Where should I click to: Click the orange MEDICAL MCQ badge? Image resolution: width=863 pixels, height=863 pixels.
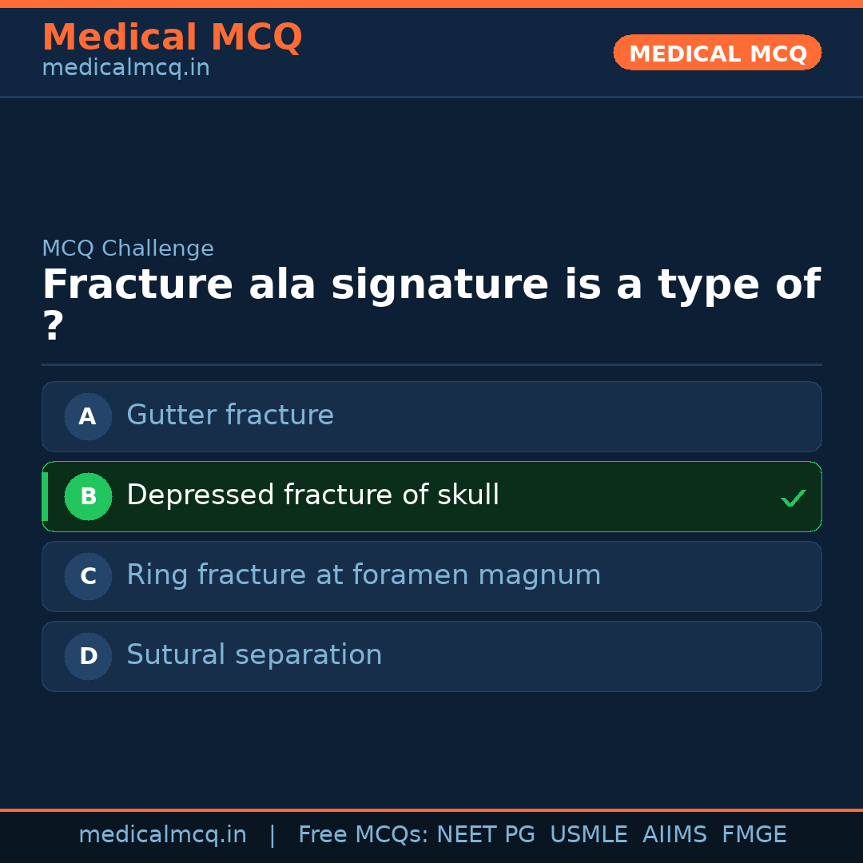pyautogui.click(x=717, y=53)
